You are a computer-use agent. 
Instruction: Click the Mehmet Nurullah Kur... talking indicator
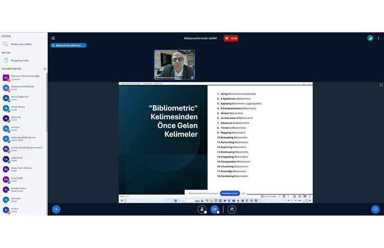click(x=69, y=46)
